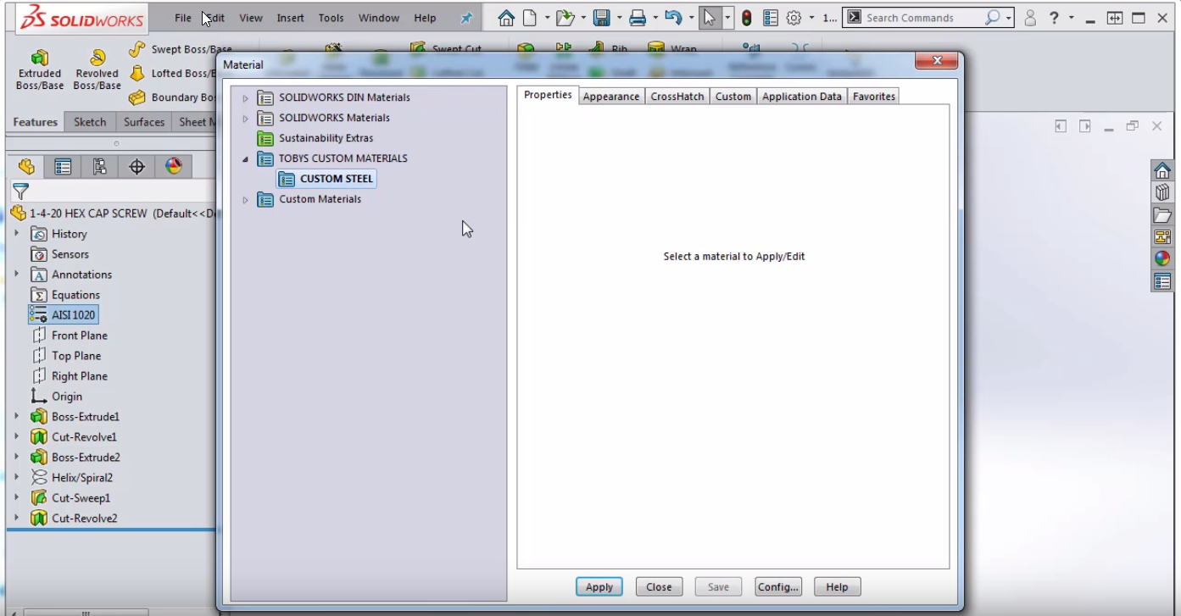Click the Help question mark icon
This screenshot has width=1181, height=616.
tap(1054, 18)
